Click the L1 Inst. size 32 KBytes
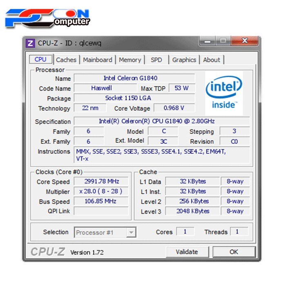Viewport: 286px width, 286px height. pyautogui.click(x=192, y=191)
